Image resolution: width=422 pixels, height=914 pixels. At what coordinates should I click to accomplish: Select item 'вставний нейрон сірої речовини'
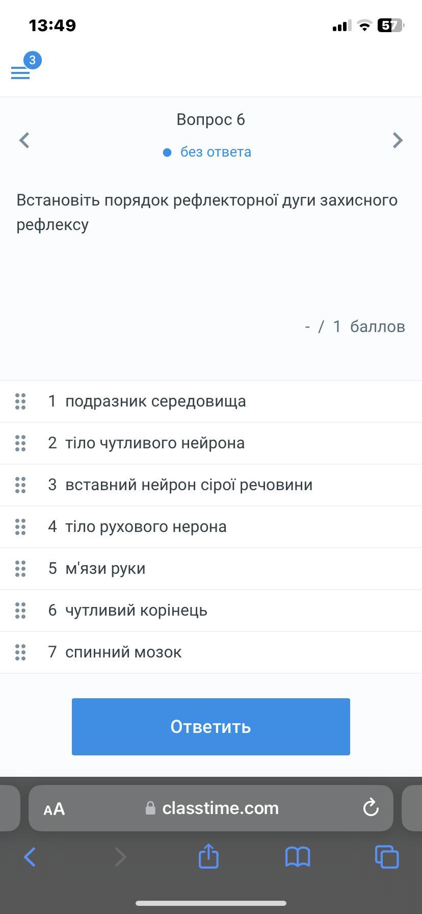[x=211, y=485]
